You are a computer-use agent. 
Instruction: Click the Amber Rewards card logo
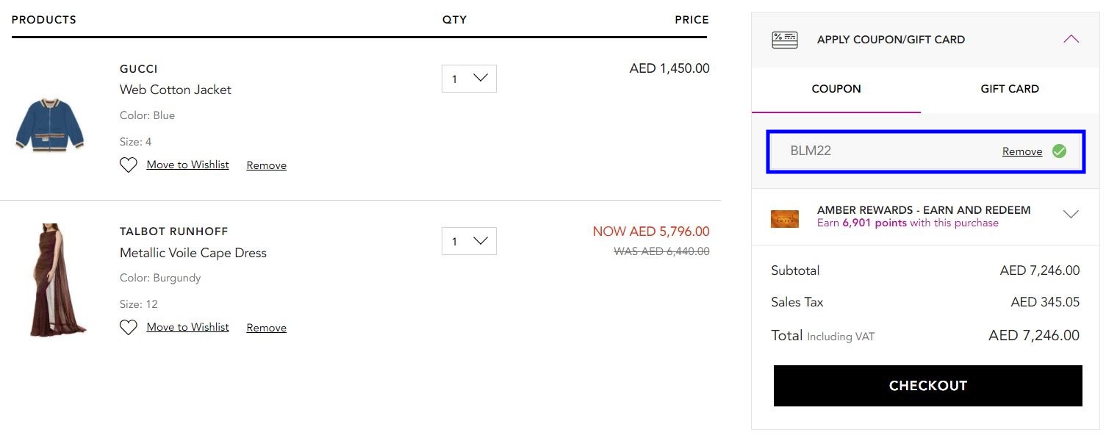coord(784,218)
